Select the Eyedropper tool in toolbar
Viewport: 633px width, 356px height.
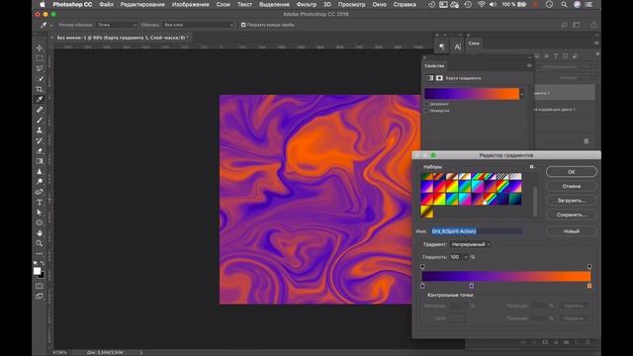click(x=40, y=99)
